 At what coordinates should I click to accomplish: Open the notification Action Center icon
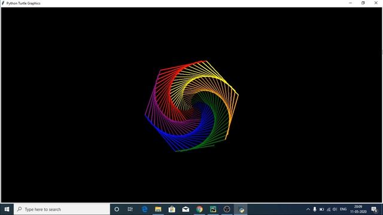coord(374,209)
